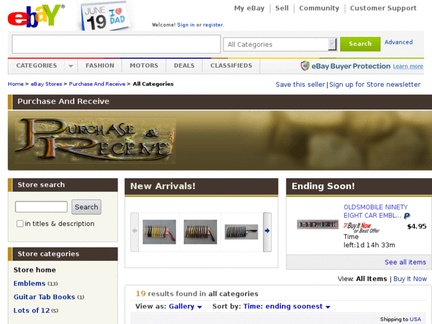Filter view by Buy It Now
432x324 pixels.
410,279
